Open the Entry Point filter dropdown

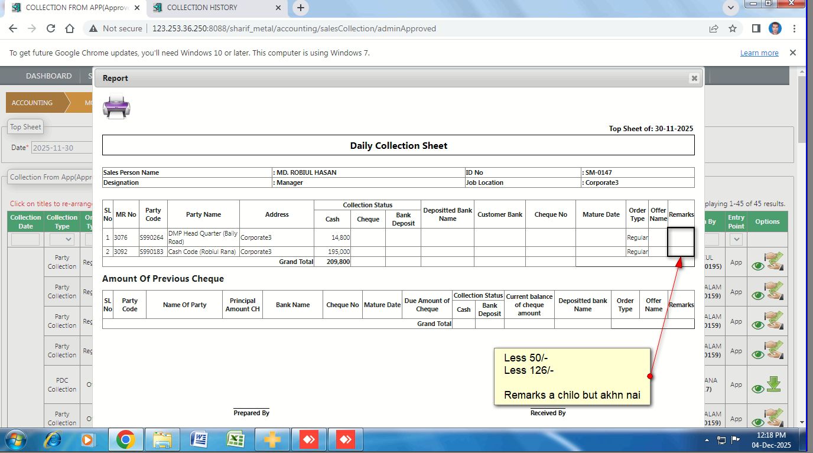pos(736,239)
